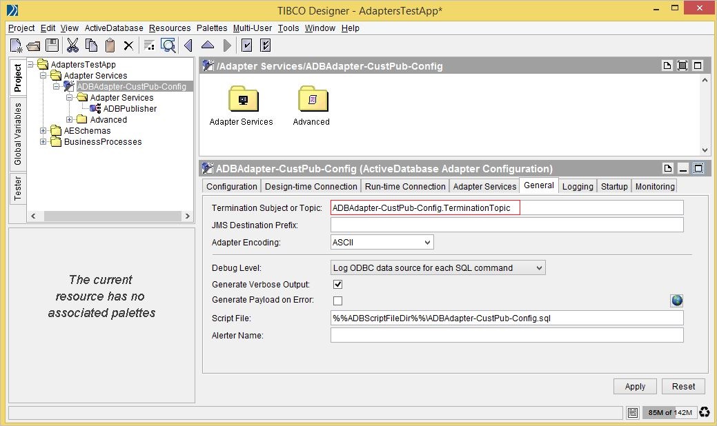
Task: Click the project tree scroll right arrow
Action: [187, 216]
